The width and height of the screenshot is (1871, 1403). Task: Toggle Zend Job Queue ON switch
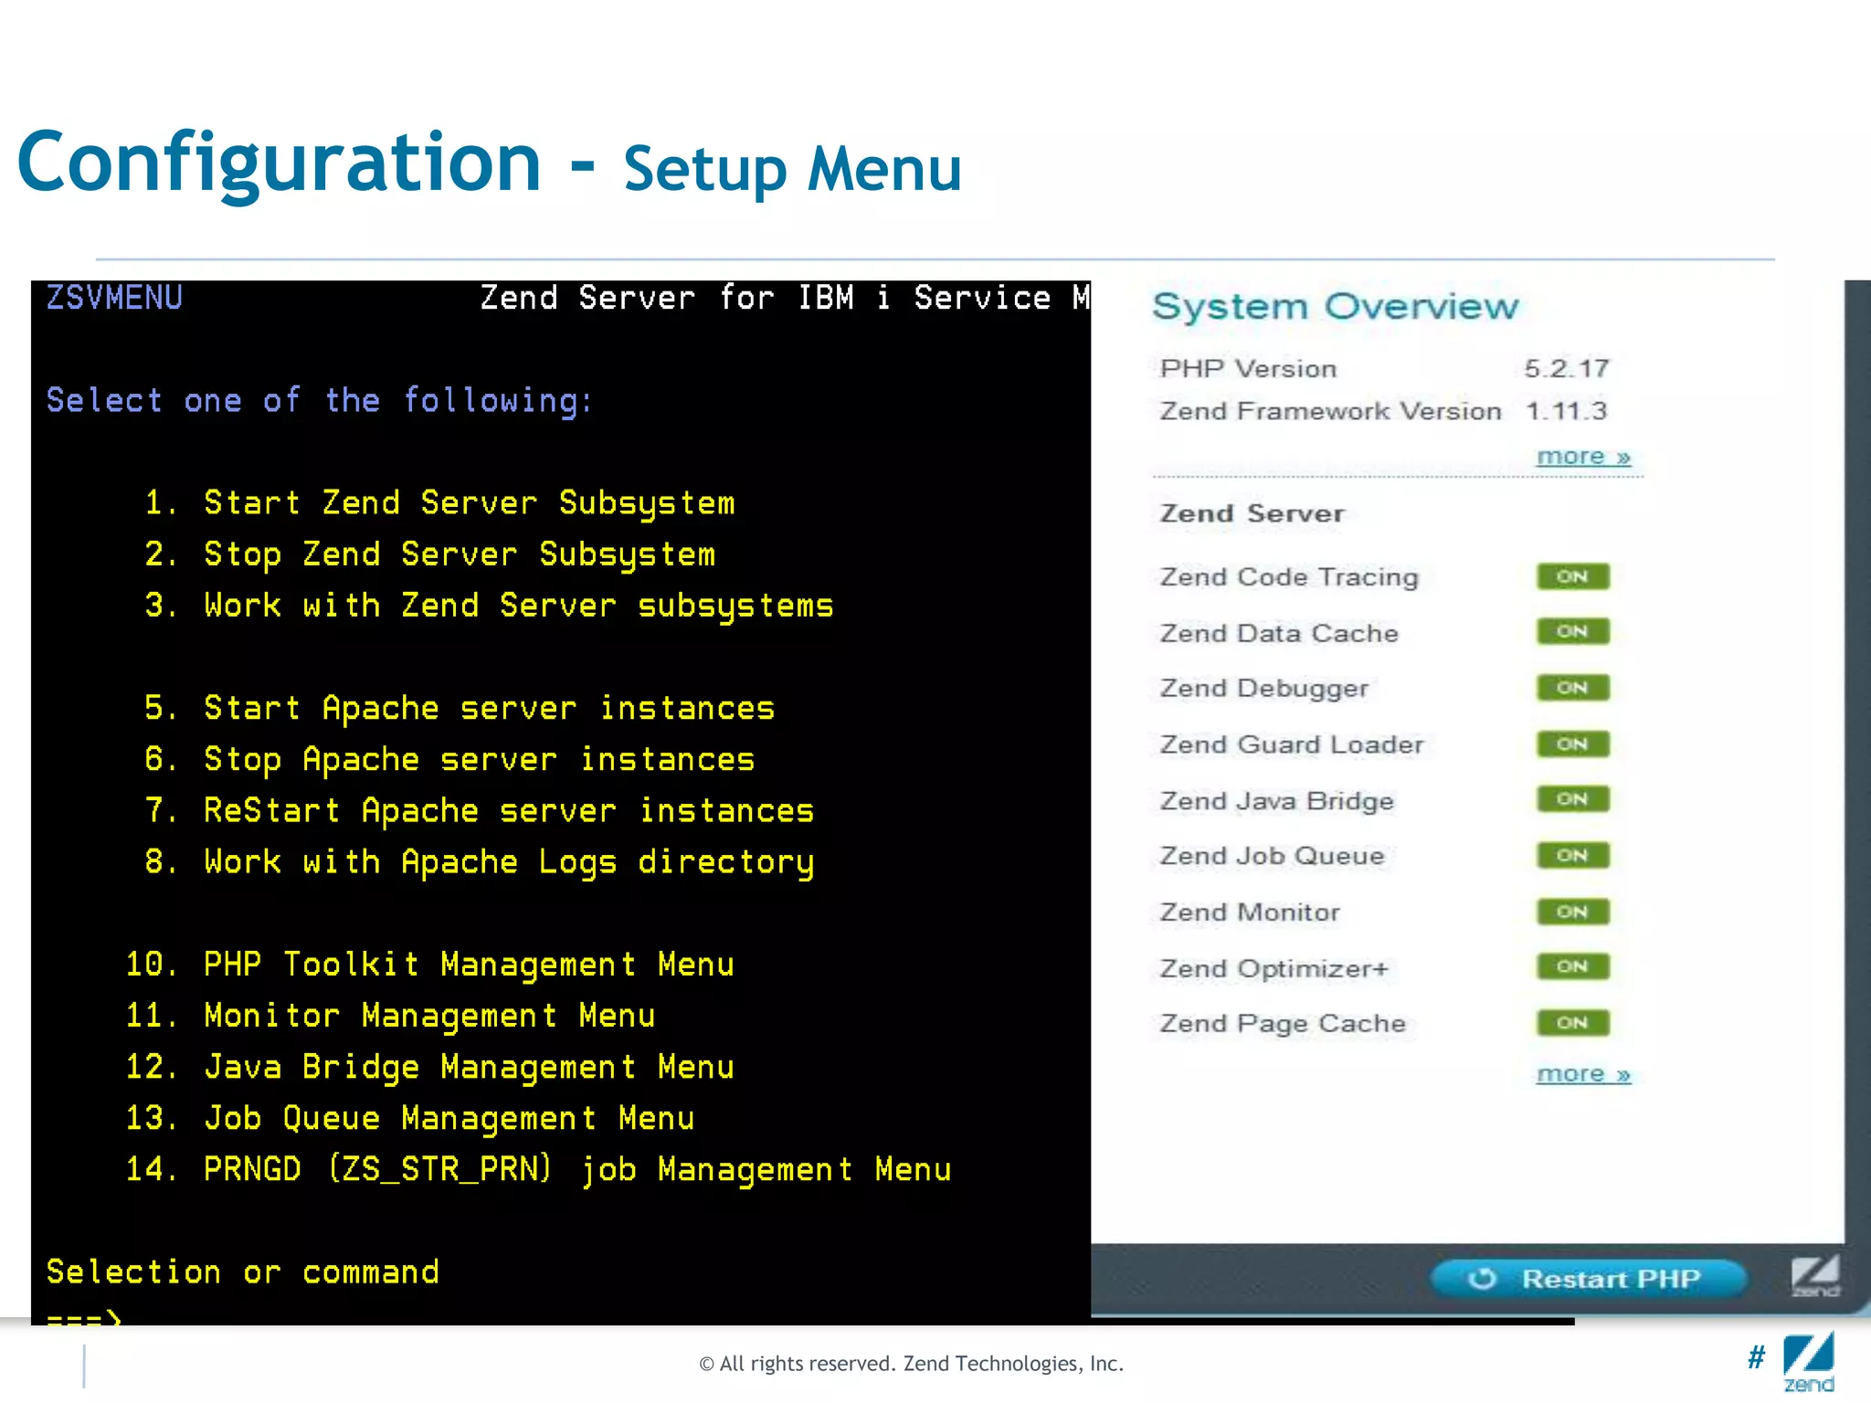(x=1572, y=856)
